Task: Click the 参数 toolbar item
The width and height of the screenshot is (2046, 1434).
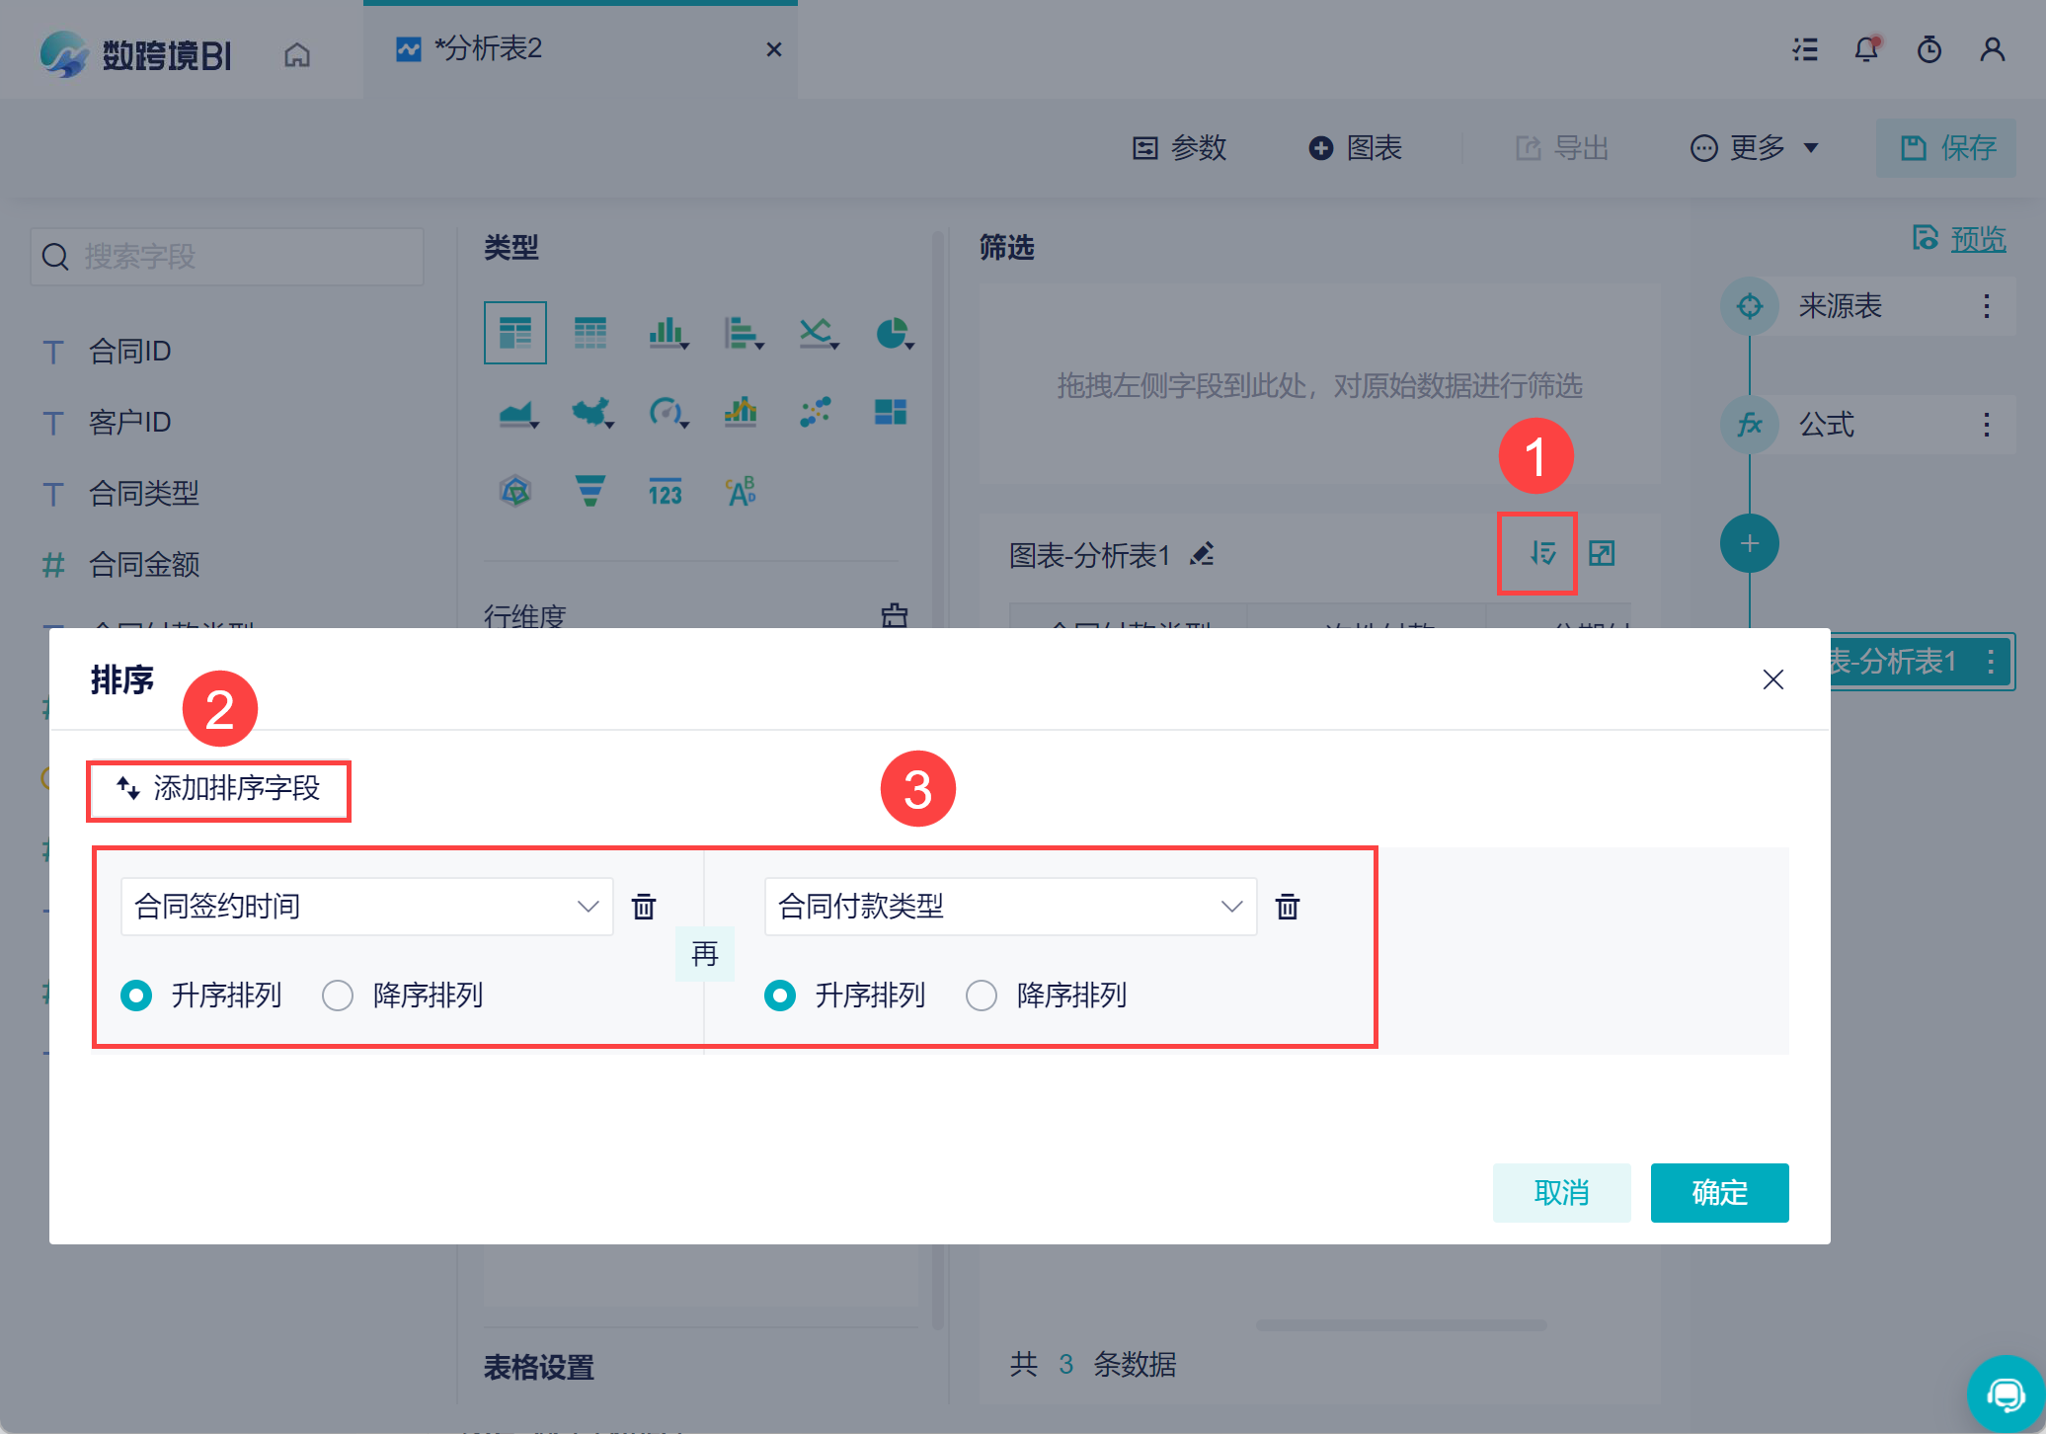Action: click(x=1179, y=148)
